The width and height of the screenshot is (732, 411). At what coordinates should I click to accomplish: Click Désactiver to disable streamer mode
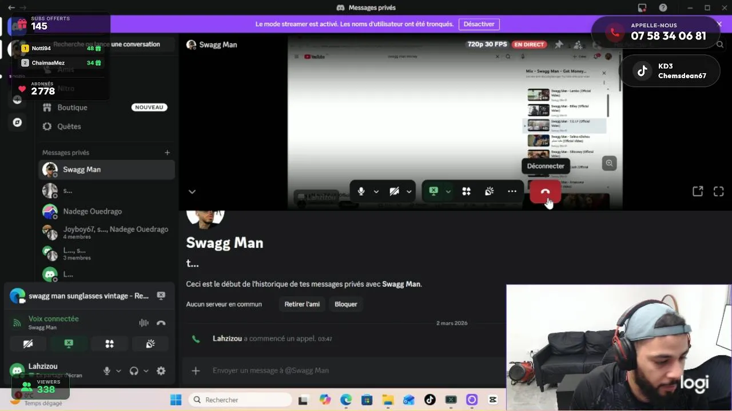pos(479,24)
